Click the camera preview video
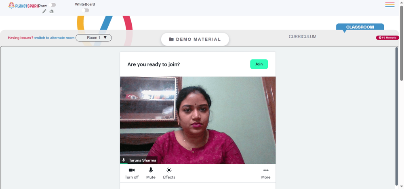Screen dimensions: 404x189 point(198,120)
